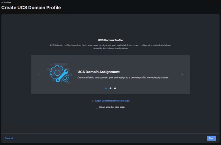Screen dimensions: 221x145
Task: Select the first carousel indicator dot
Action: (x=106, y=88)
